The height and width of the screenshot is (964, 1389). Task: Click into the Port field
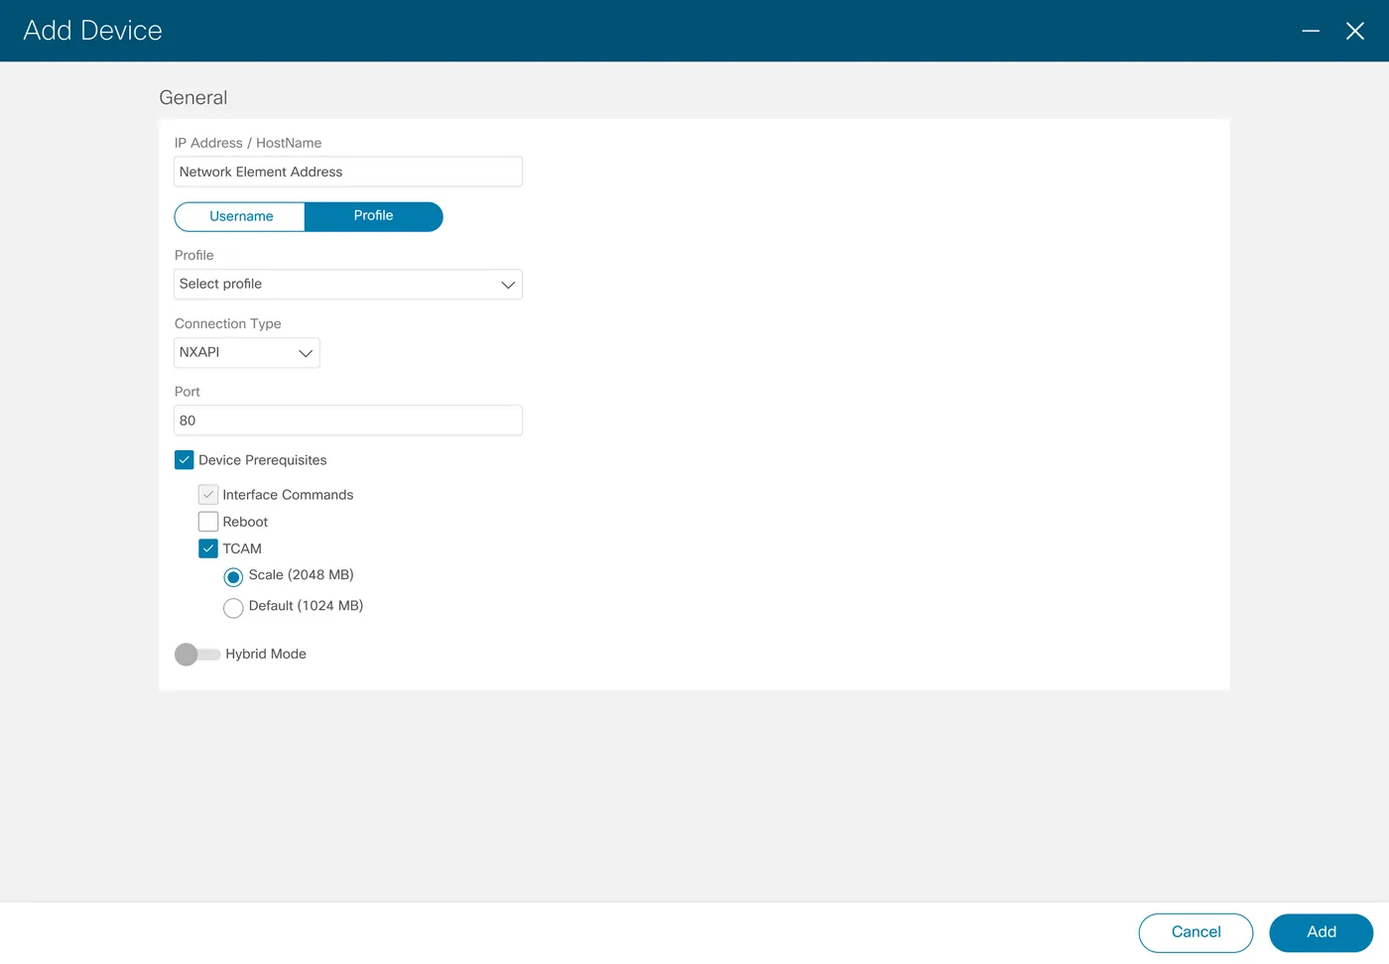point(348,421)
